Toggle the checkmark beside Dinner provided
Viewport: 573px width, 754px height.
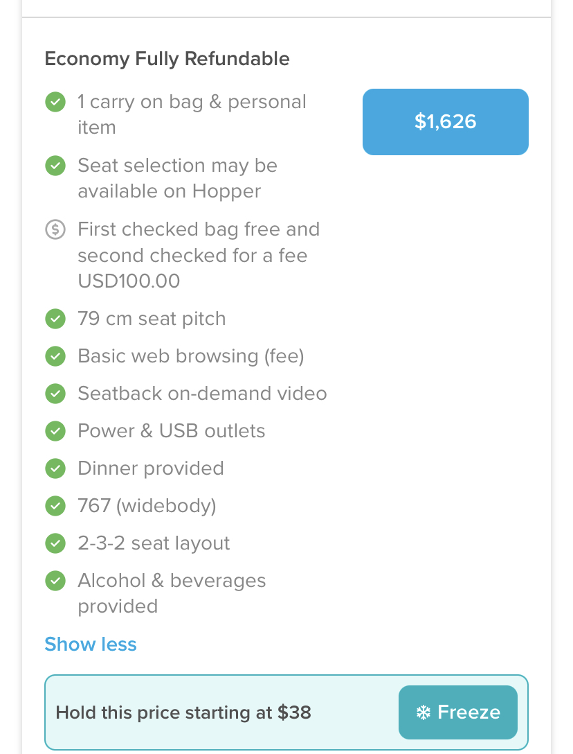click(55, 468)
